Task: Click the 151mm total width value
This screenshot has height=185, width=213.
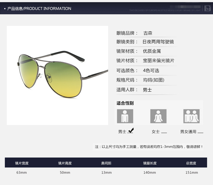Action: click(192, 173)
